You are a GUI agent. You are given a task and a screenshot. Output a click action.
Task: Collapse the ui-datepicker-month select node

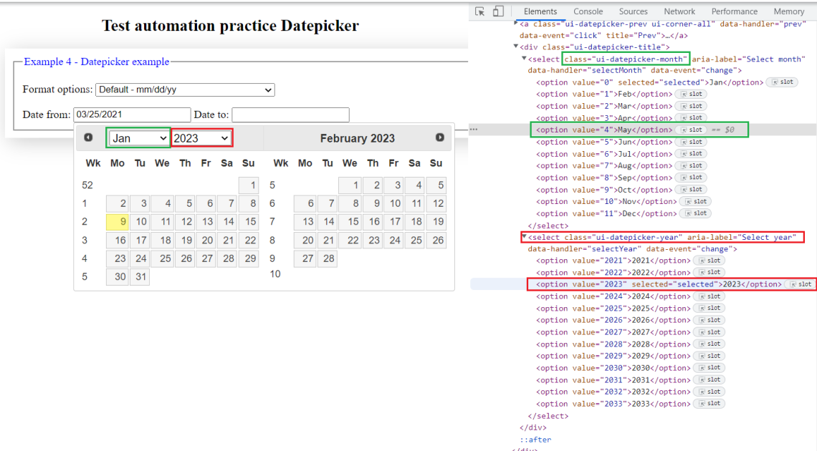click(524, 59)
